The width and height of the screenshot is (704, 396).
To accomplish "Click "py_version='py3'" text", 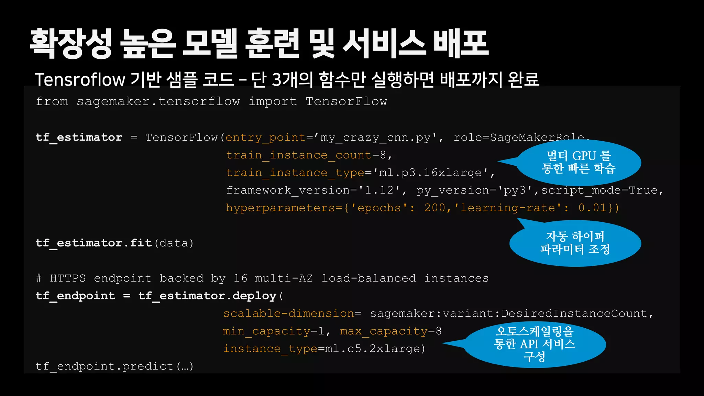I will [x=474, y=190].
